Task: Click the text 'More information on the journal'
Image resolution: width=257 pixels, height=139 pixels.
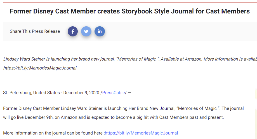Action: [x=34, y=133]
